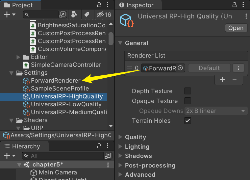Click the Open button in Inspector
This screenshot has width=250, height=180.
236,28
